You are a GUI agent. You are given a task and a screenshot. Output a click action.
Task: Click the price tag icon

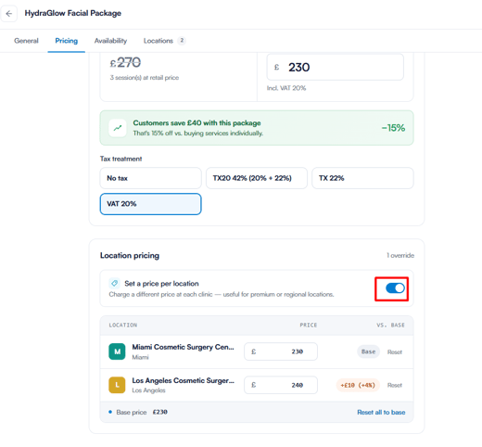pos(114,283)
